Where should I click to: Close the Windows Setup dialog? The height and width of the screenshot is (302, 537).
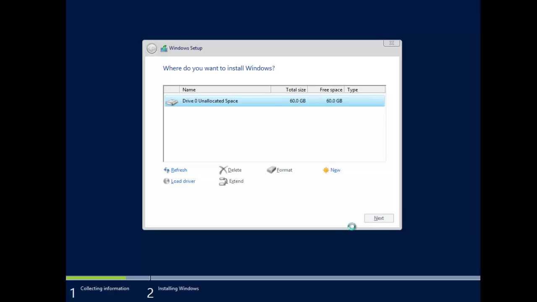[x=391, y=43]
